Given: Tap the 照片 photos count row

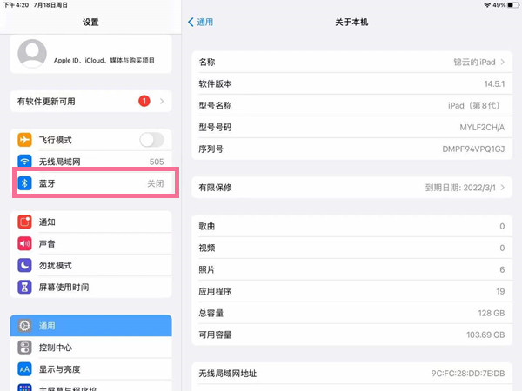Looking at the screenshot, I should coord(351,269).
